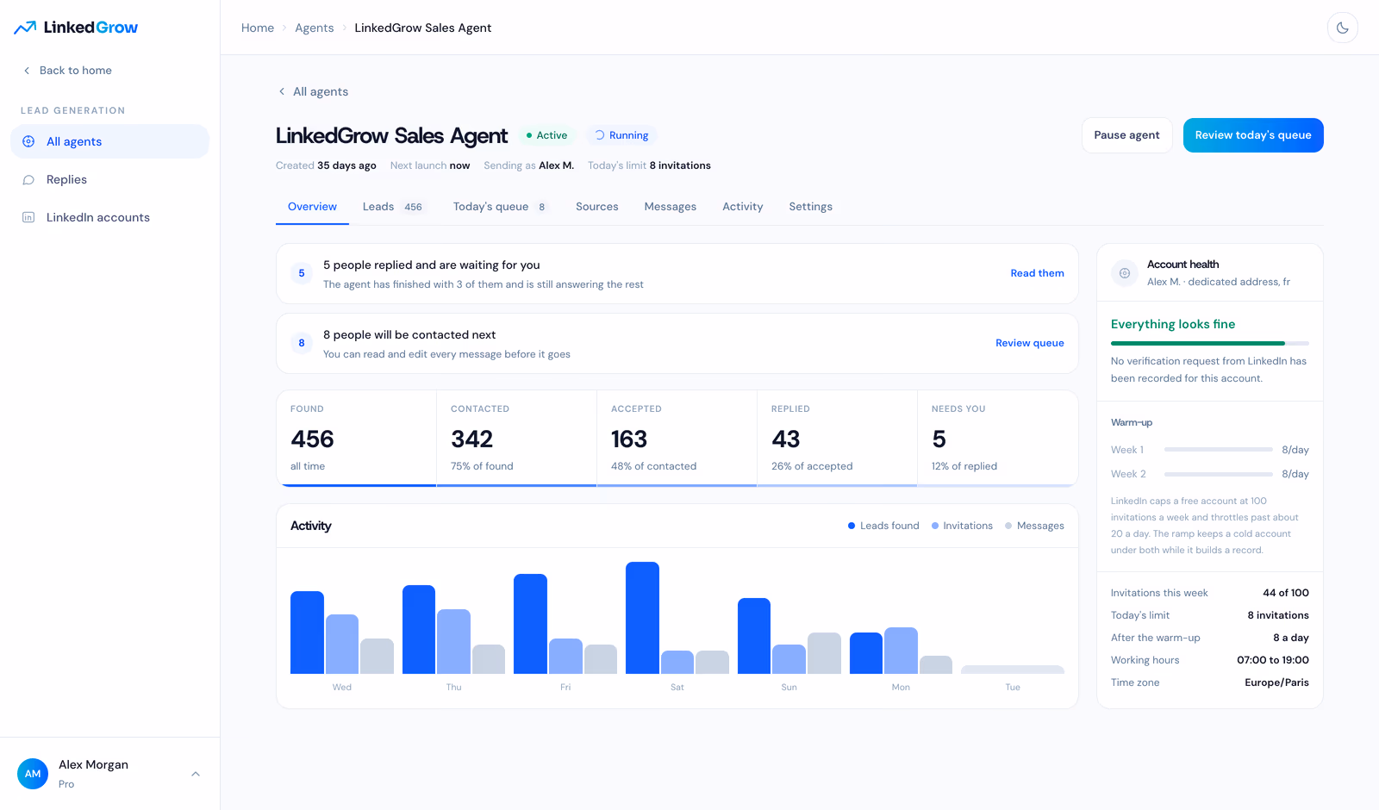This screenshot has width=1379, height=810.
Task: Click the back chevron beside All agents
Action: (x=282, y=91)
